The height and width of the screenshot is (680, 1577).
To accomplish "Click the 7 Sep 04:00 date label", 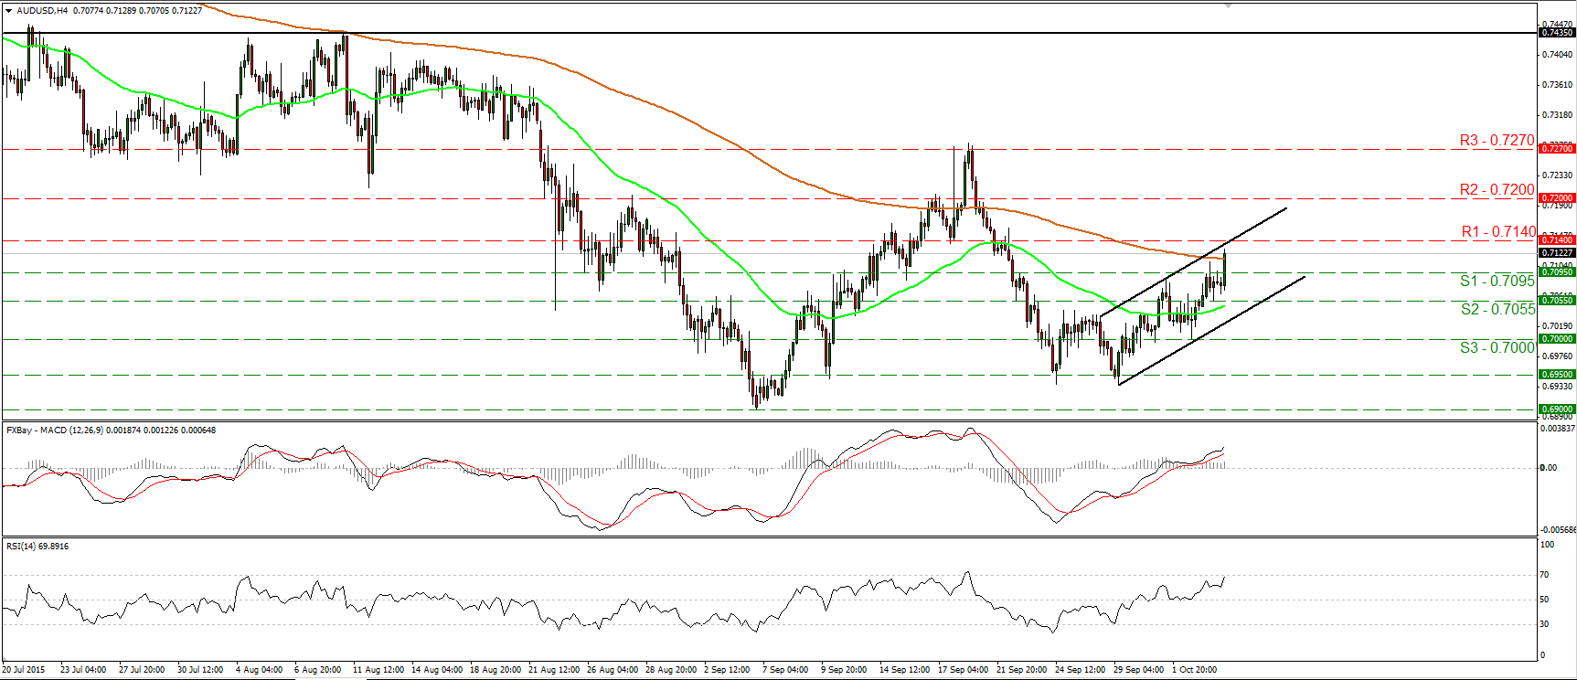I will point(785,670).
